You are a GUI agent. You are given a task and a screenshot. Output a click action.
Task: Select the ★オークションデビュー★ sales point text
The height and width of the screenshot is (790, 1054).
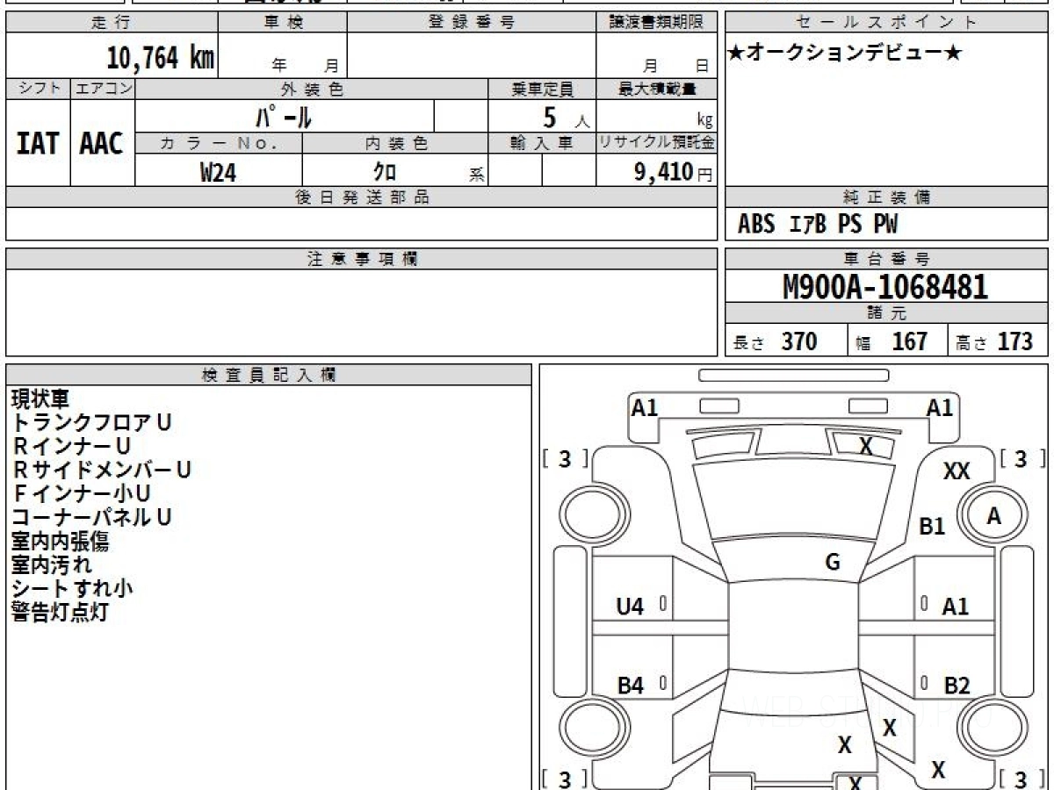click(x=845, y=54)
